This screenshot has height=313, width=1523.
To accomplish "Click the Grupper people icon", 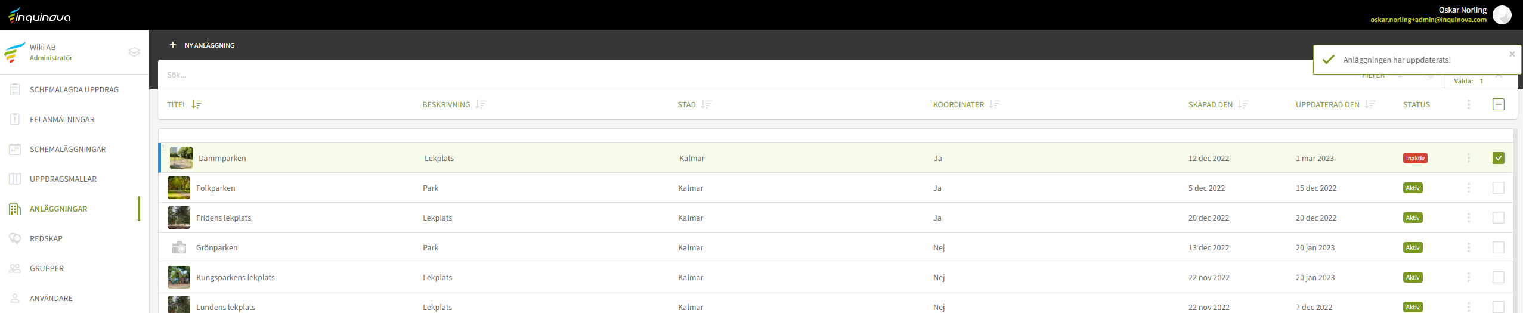I will point(15,268).
